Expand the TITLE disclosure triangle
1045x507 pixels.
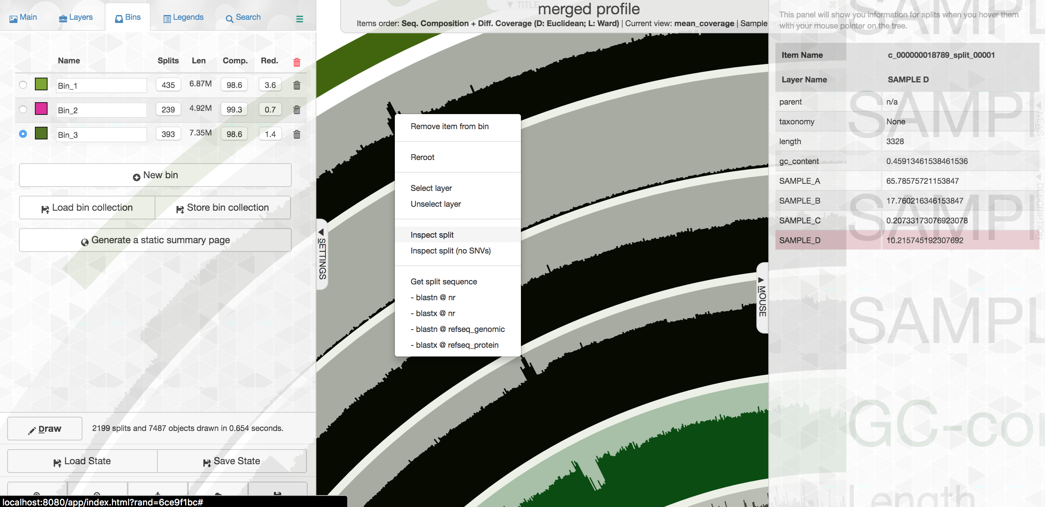tap(510, 5)
